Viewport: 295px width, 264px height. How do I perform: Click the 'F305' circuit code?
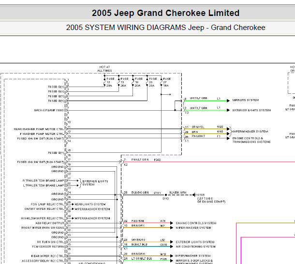(163, 259)
